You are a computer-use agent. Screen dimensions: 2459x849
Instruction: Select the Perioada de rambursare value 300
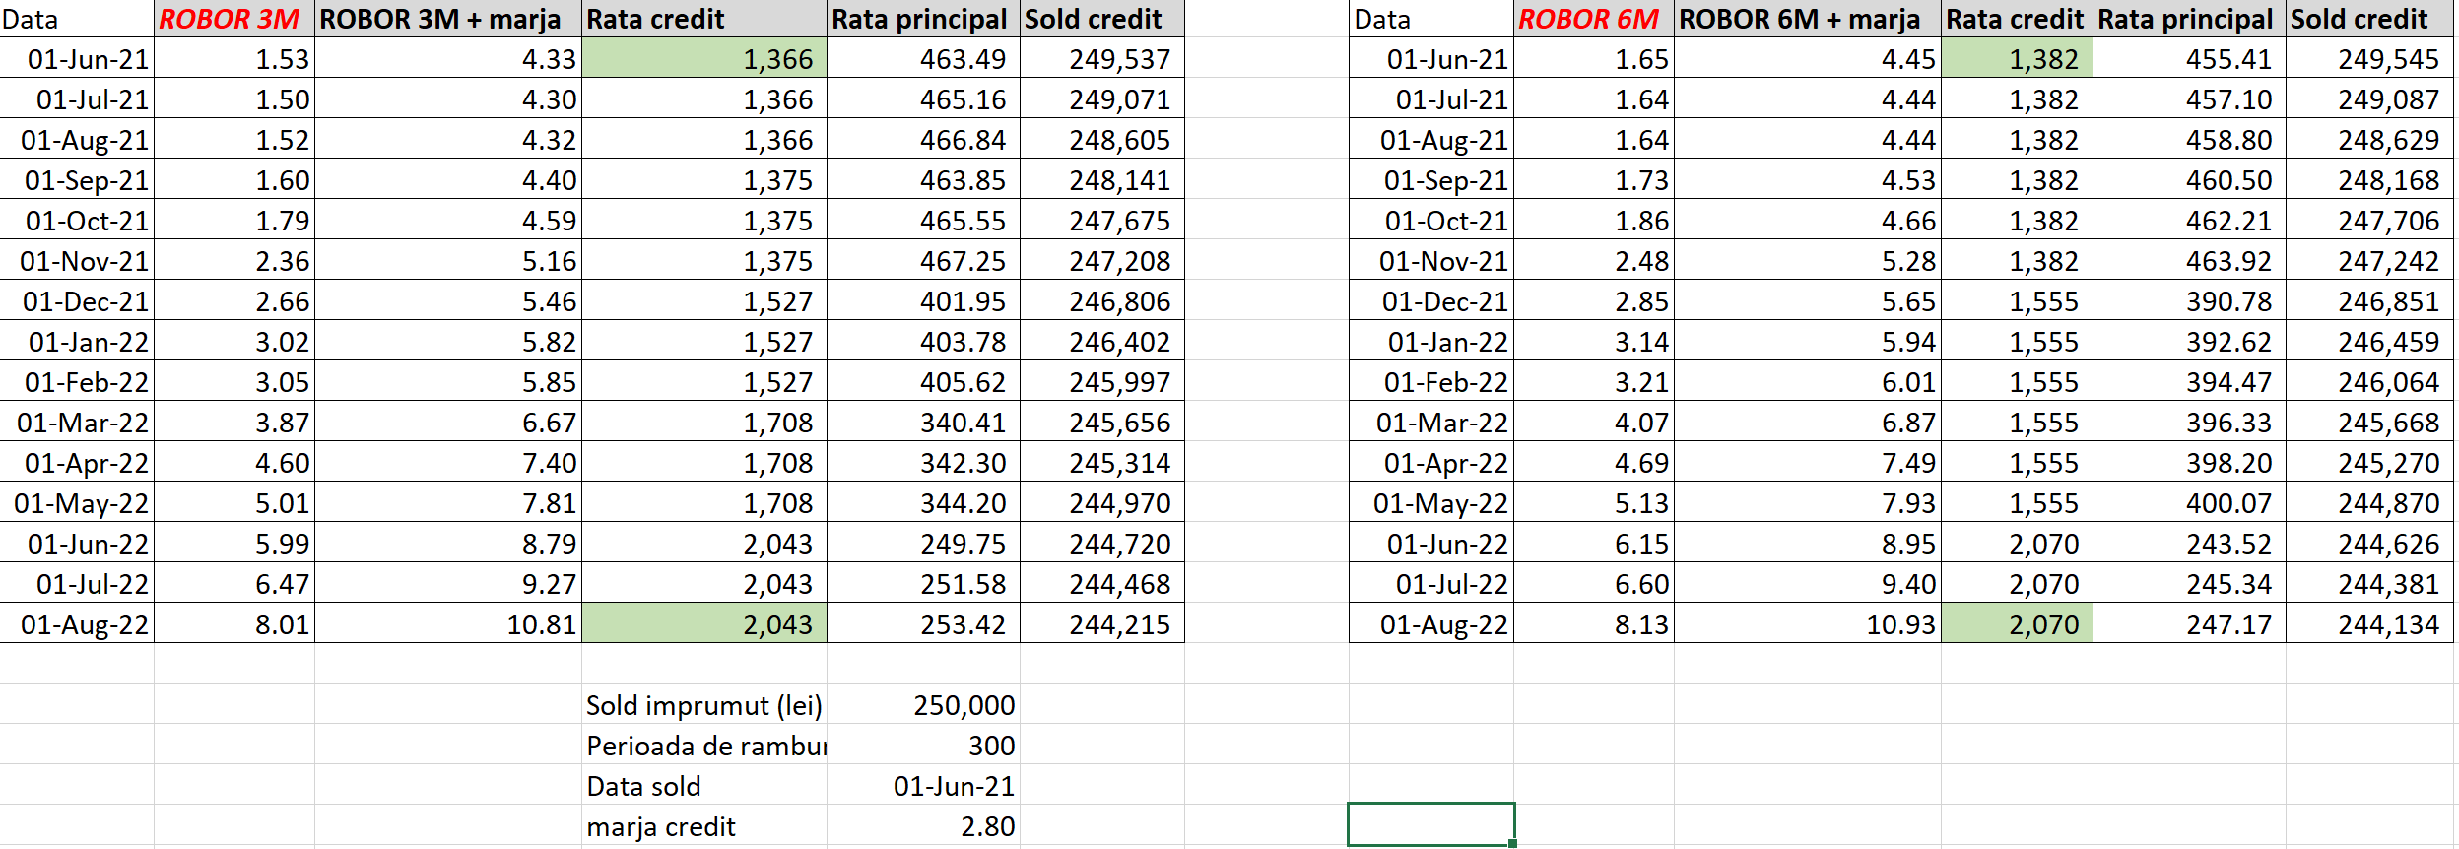tap(923, 746)
